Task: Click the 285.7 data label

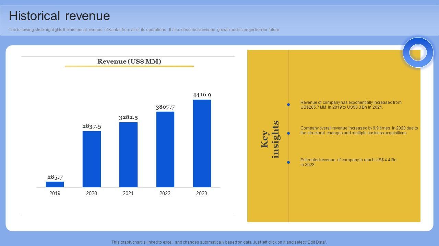Action: coord(55,177)
